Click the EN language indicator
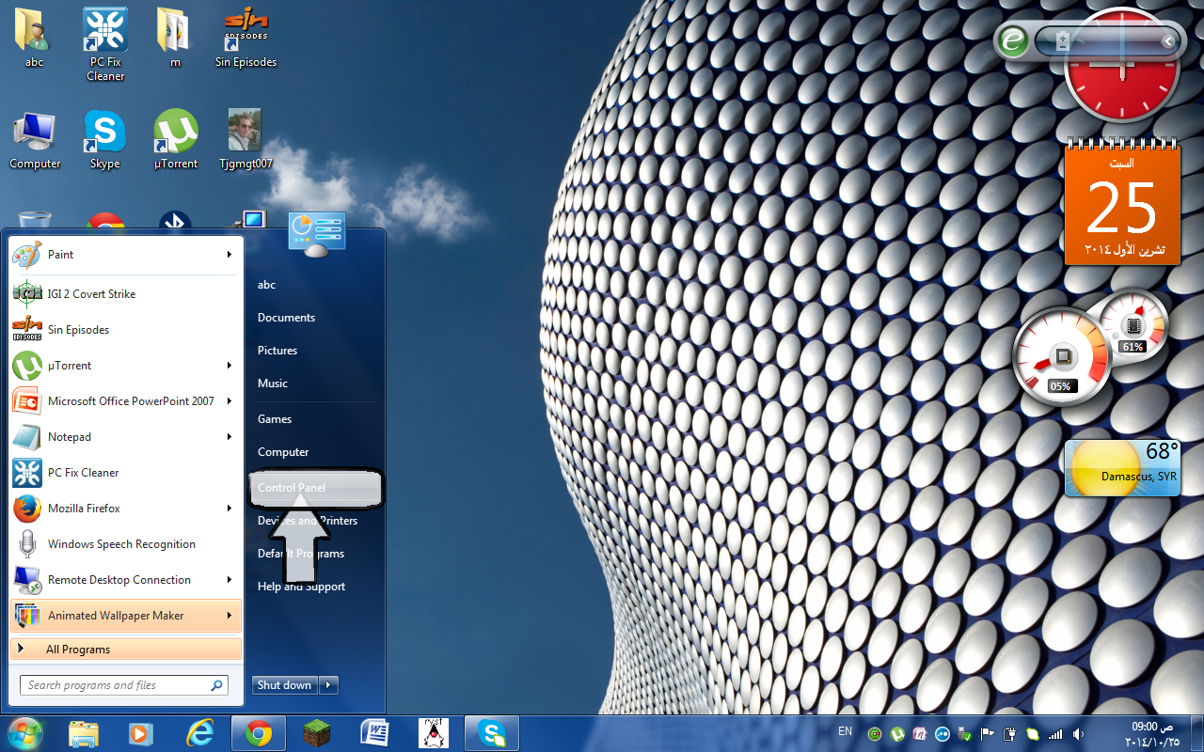Viewport: 1204px width, 752px height. [x=845, y=731]
